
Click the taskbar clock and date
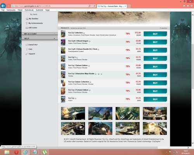[x=185, y=152]
